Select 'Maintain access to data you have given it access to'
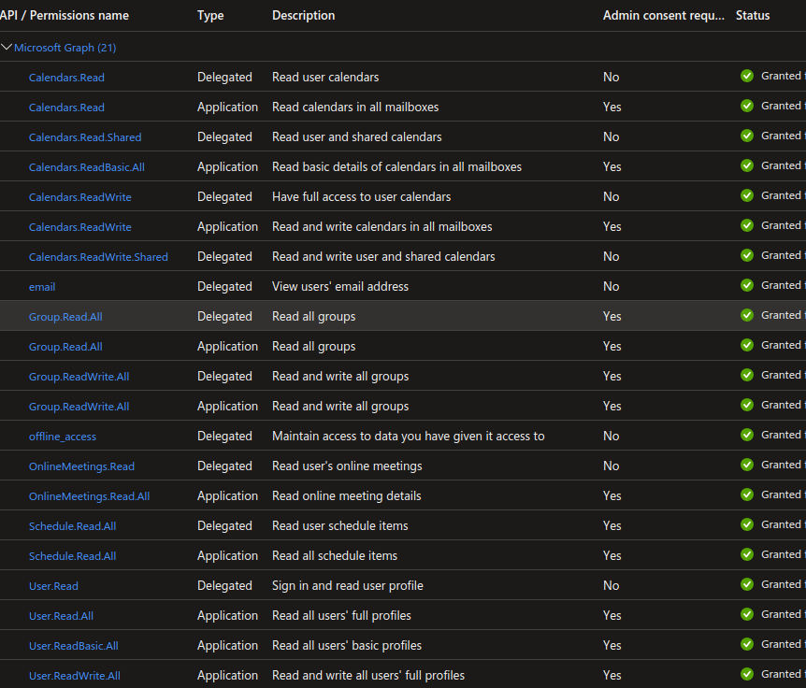 (408, 437)
